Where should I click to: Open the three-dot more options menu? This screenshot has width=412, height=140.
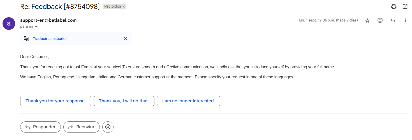click(405, 20)
